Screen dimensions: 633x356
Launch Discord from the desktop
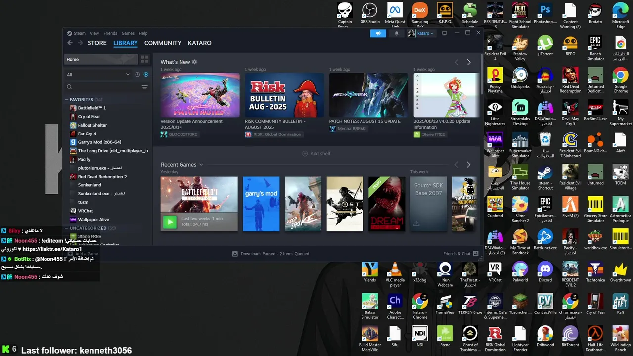(545, 272)
